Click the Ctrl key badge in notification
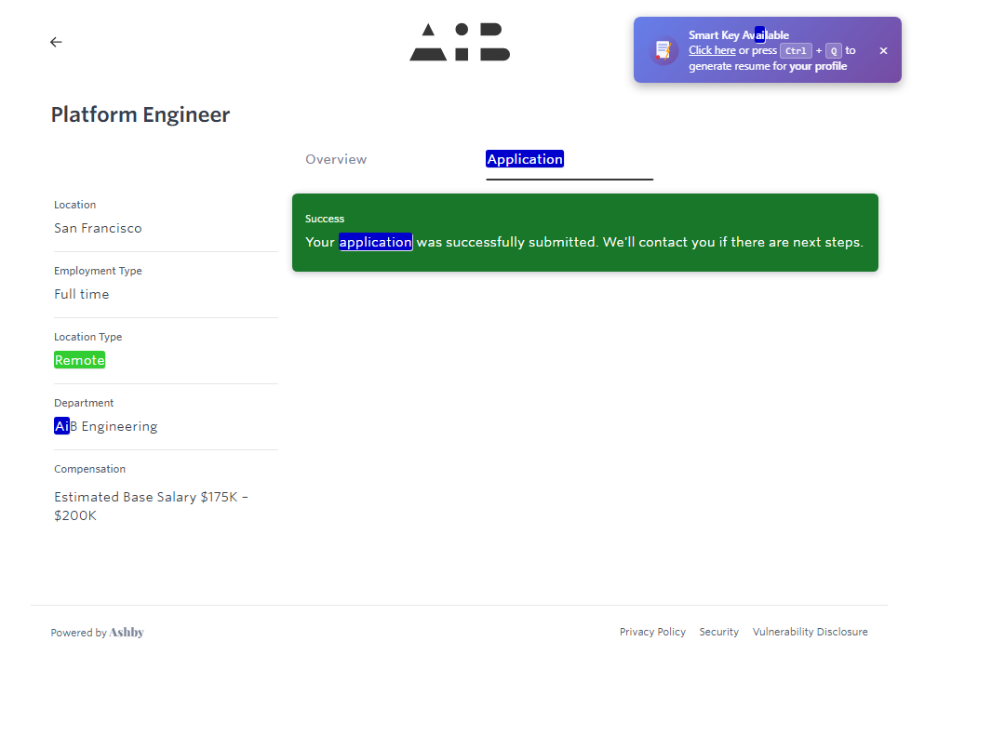Screen dimensions: 1005x735 (796, 51)
